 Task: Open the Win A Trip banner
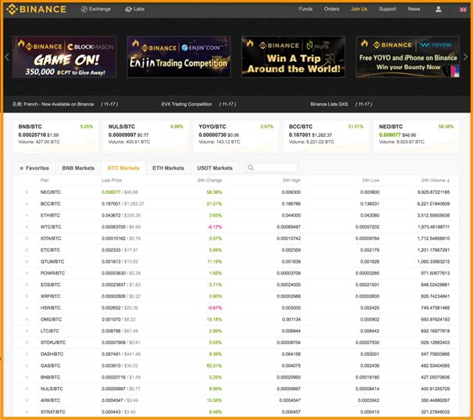coord(293,57)
